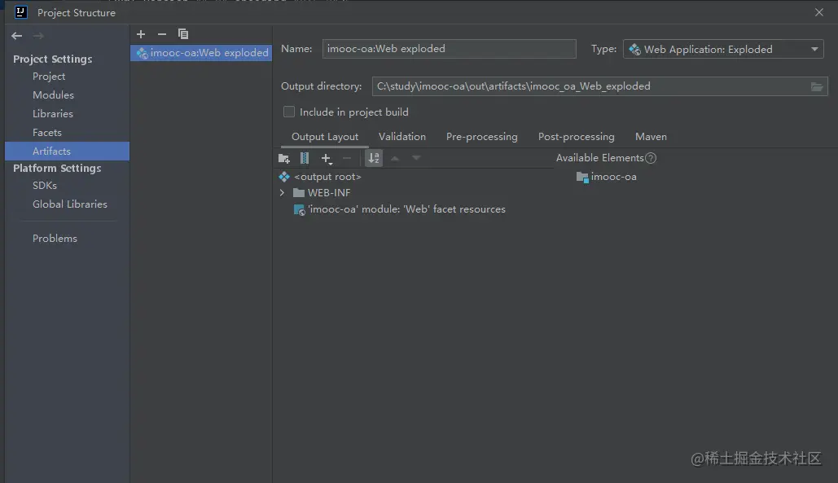Create archive in output layout toolbar
The width and height of the screenshot is (838, 483).
(304, 158)
